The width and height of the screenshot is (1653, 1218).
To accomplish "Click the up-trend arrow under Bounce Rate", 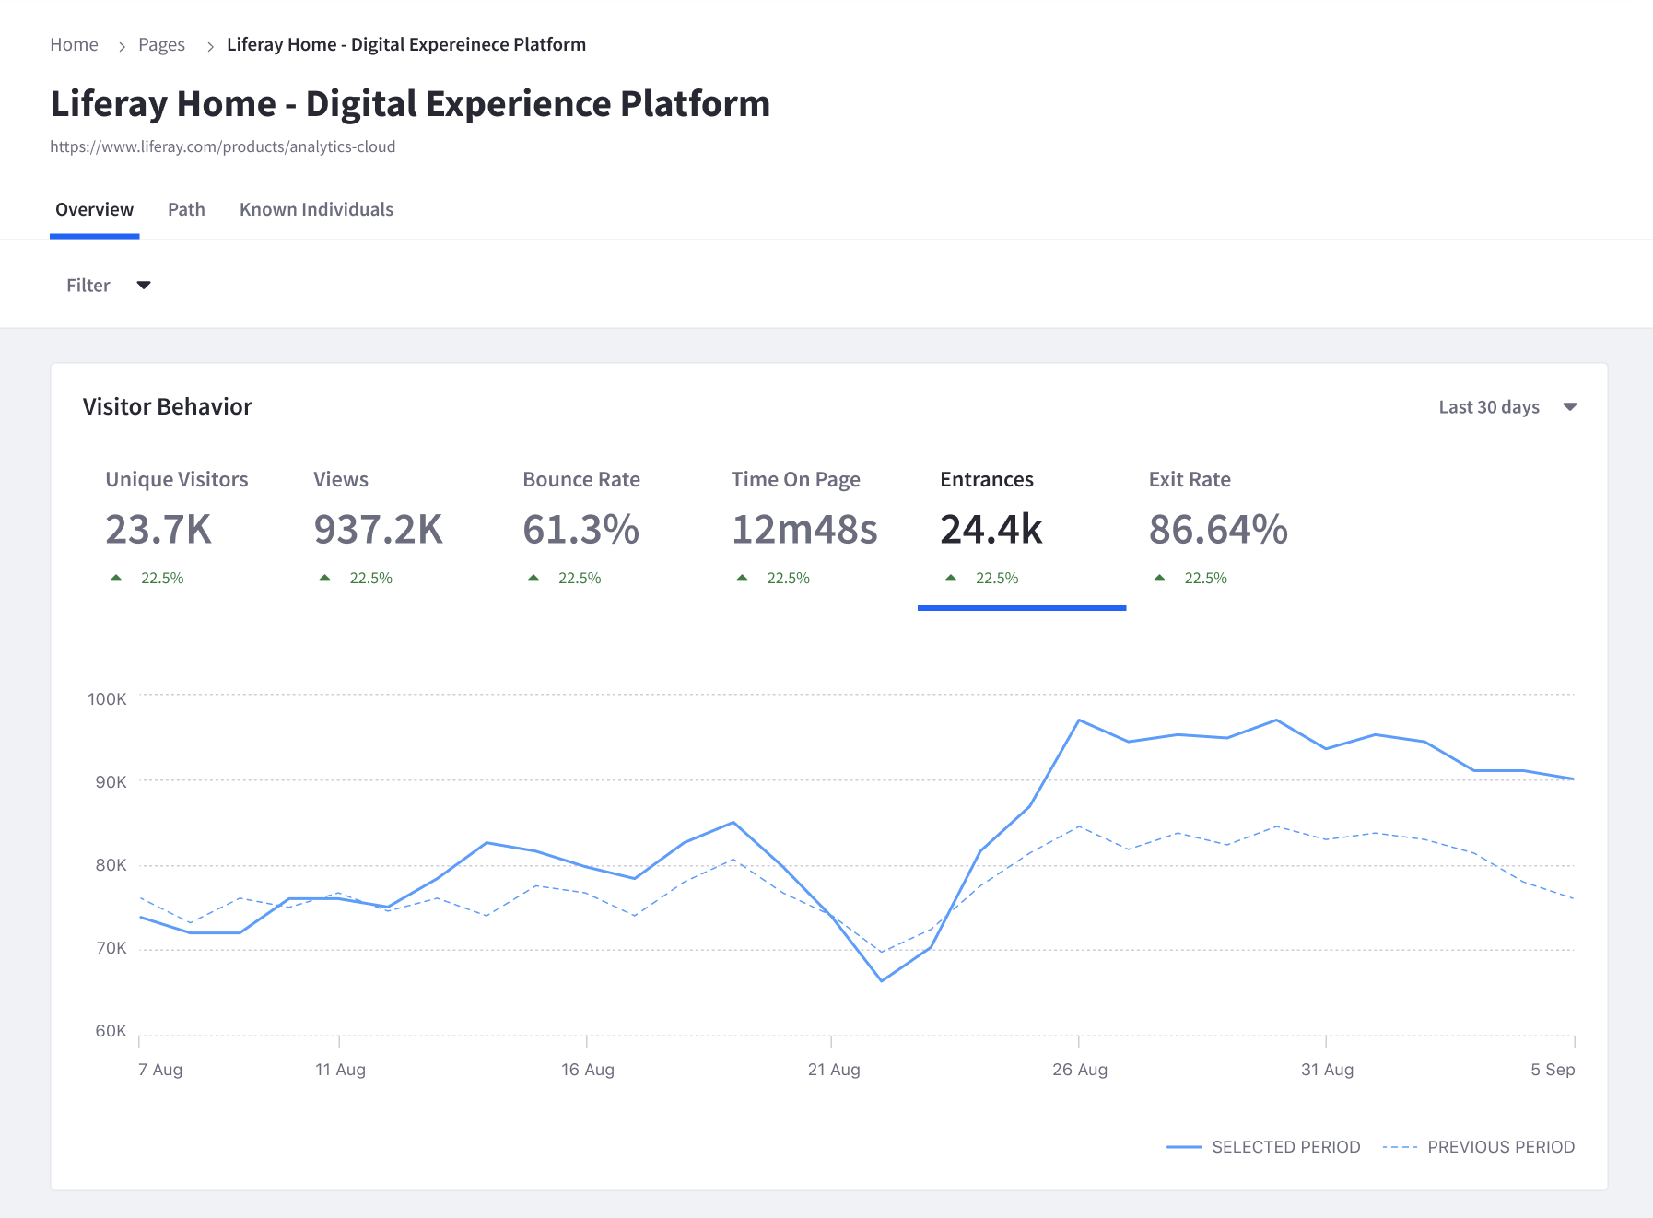I will pyautogui.click(x=533, y=578).
